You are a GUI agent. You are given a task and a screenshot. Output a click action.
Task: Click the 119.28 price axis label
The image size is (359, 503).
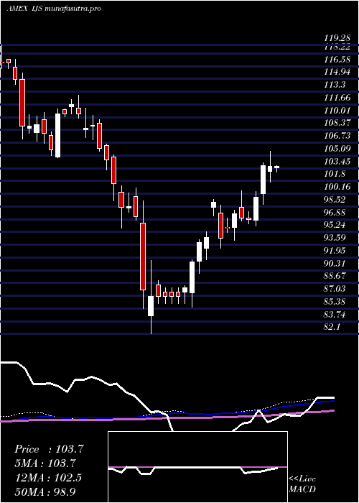(x=337, y=39)
